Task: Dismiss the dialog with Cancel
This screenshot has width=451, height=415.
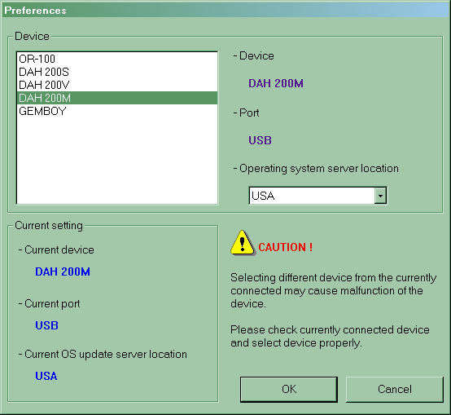Action: [x=394, y=390]
